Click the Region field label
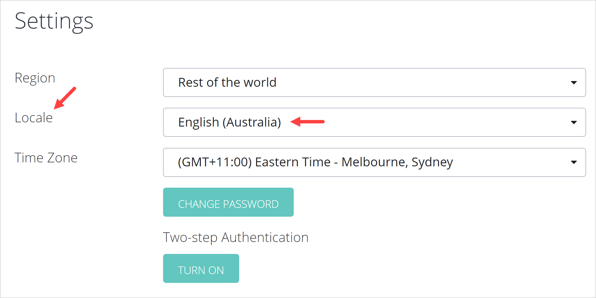 coord(35,78)
